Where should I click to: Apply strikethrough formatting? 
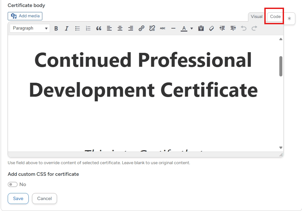163,29
